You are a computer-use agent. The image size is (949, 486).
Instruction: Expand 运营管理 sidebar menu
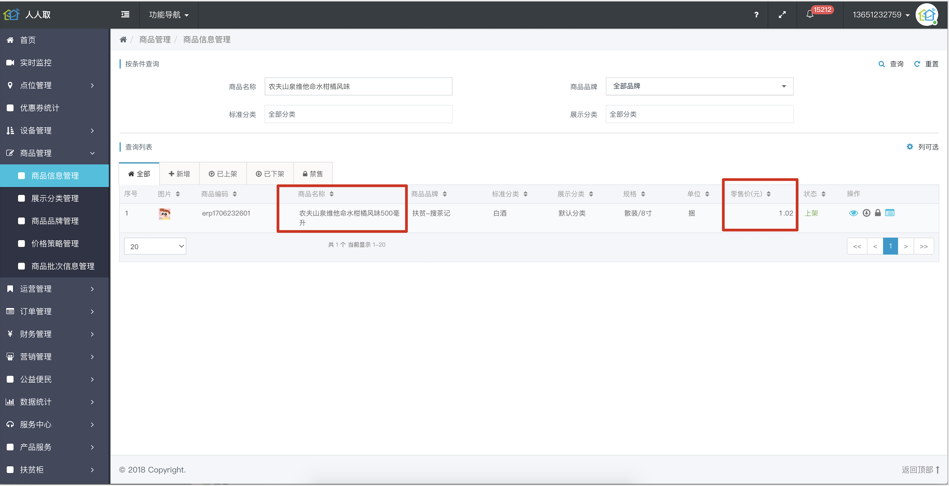[54, 289]
